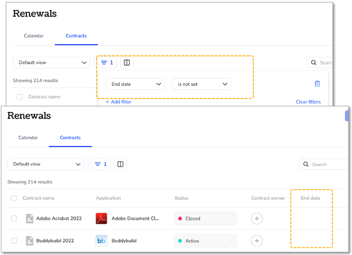
Task: Open the 'is not set' condition dropdown
Action: click(x=202, y=84)
